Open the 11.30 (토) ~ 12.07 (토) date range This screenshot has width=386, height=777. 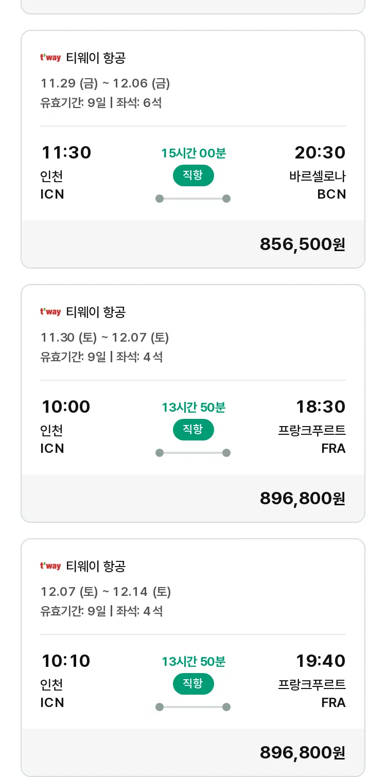click(105, 338)
